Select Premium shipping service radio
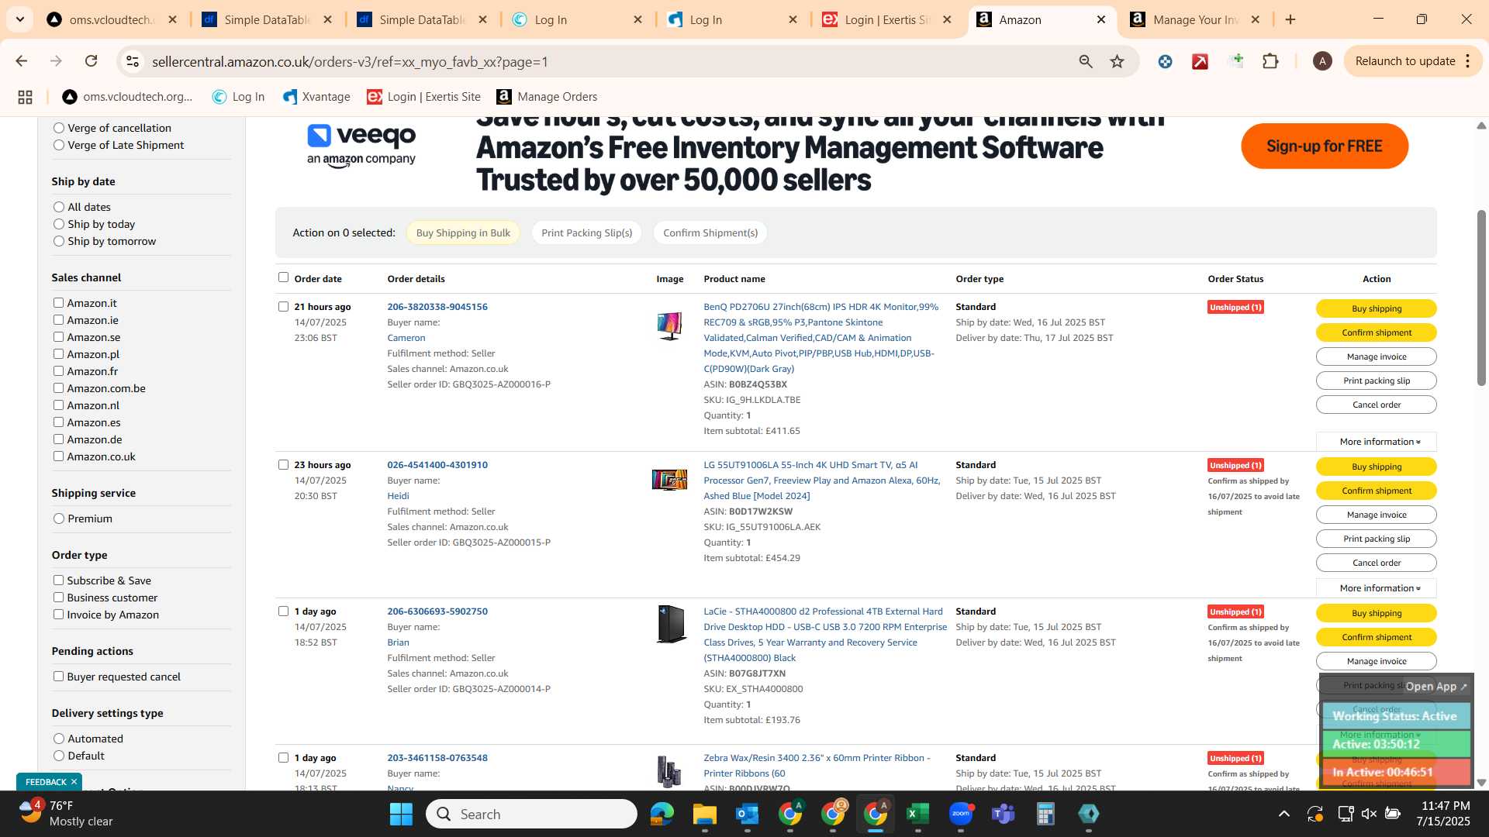1489x837 pixels. 59,518
